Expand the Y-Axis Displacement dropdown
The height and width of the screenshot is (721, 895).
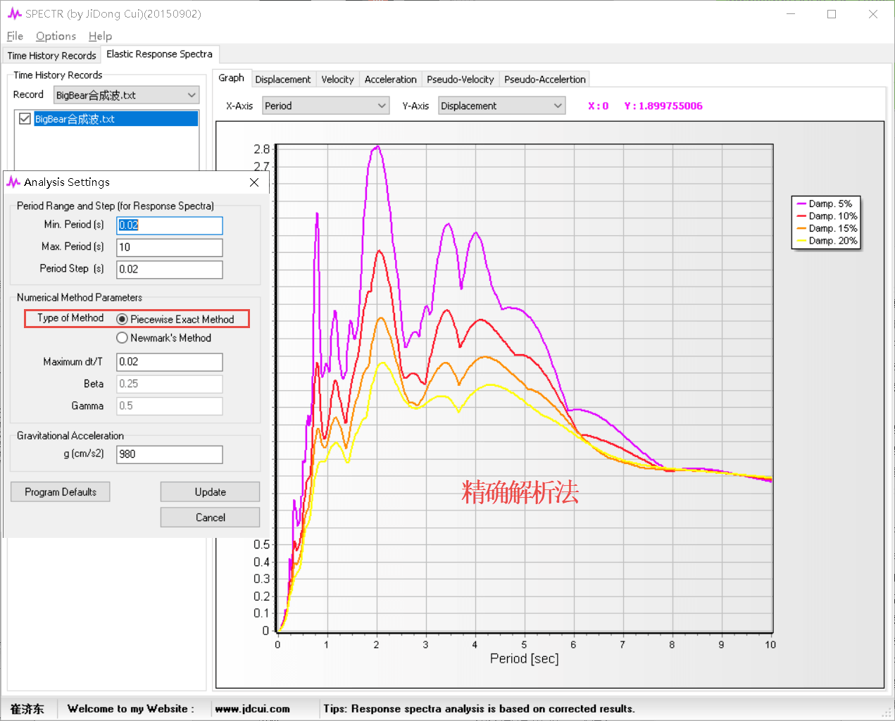(x=502, y=106)
